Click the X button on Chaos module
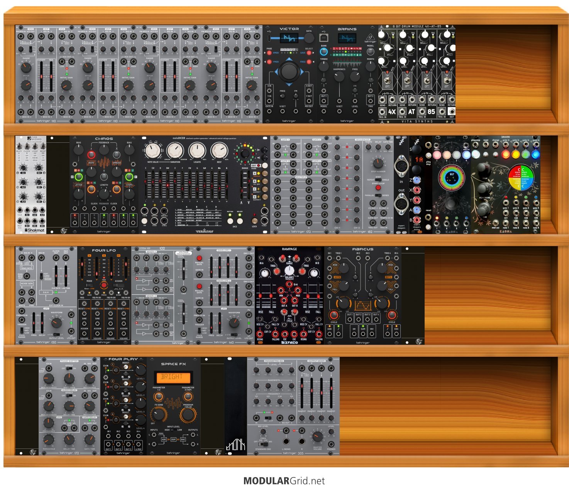Screen dimensions: 569x489 (x=117, y=155)
